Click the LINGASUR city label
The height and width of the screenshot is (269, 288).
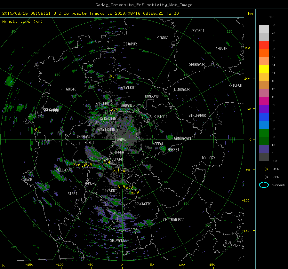(x=182, y=90)
